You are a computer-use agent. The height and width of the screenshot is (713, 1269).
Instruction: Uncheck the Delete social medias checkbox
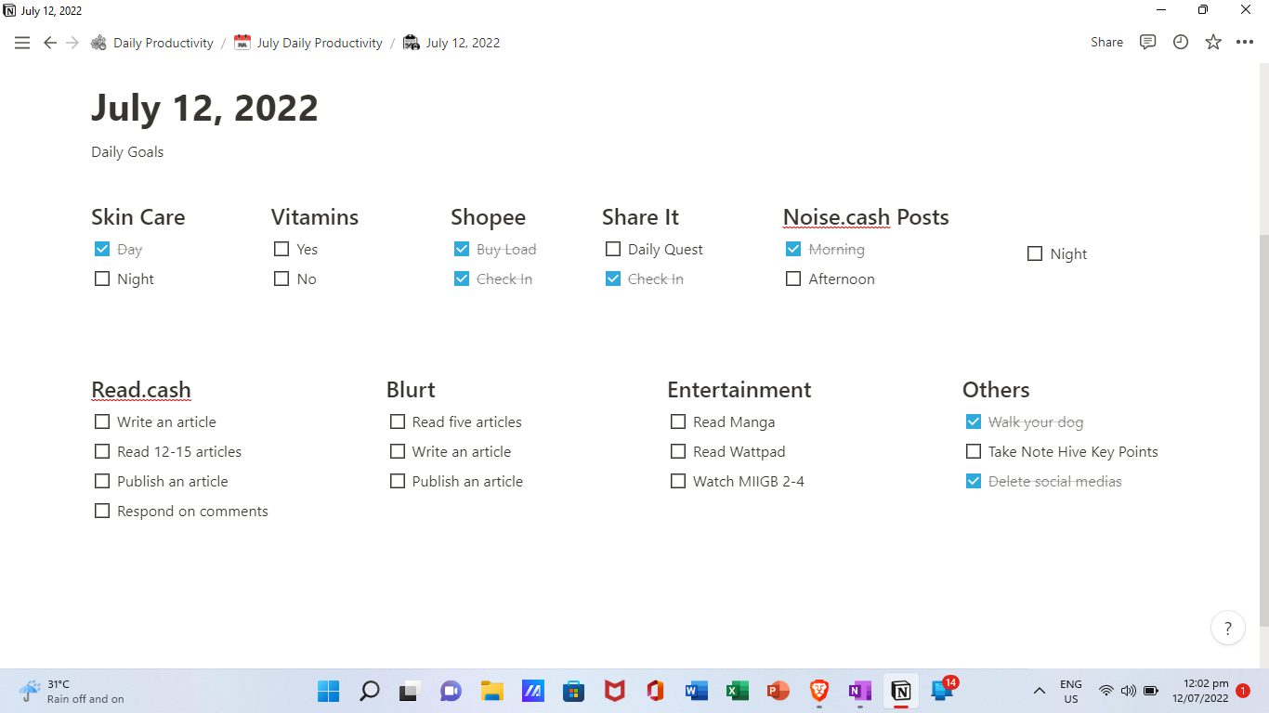pyautogui.click(x=974, y=481)
